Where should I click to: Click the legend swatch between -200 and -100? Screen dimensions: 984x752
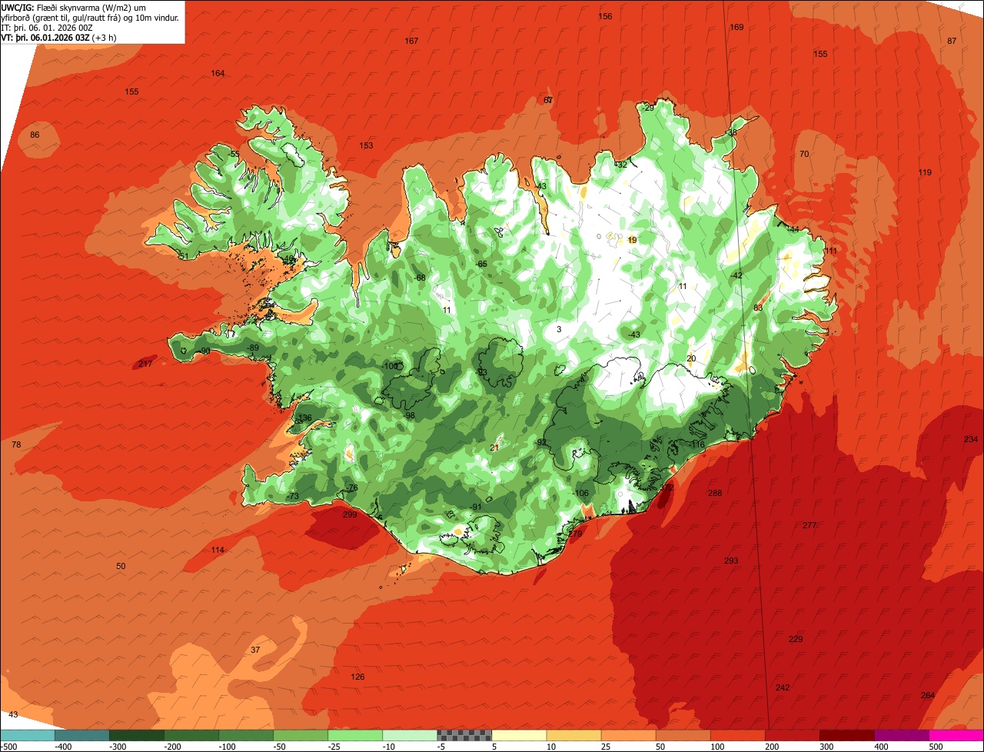click(x=191, y=735)
